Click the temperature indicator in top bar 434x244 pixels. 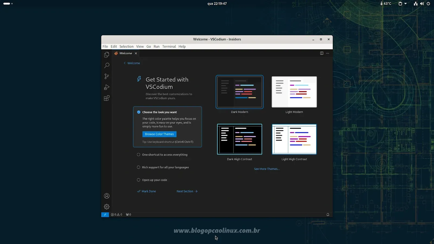coord(386,4)
